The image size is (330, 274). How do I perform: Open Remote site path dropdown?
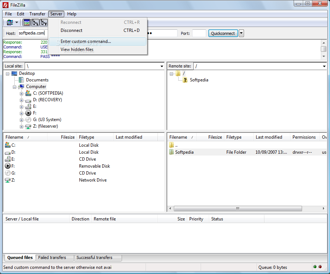click(324, 66)
